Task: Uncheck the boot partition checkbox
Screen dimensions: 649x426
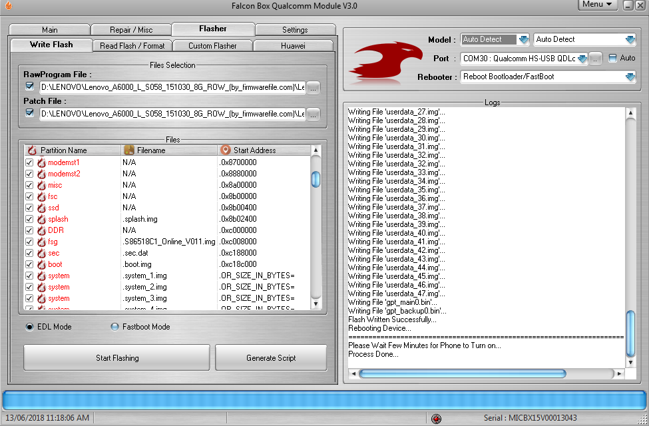Action: tap(29, 264)
